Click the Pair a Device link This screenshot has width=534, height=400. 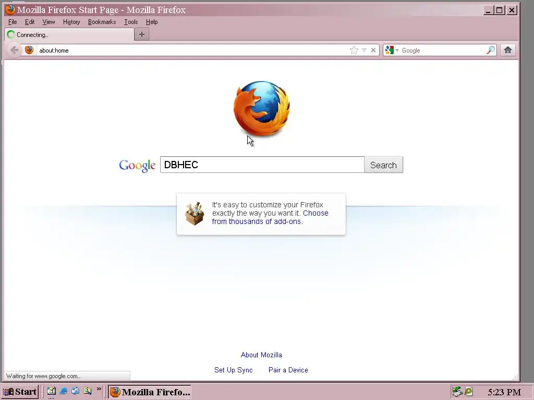(x=288, y=370)
